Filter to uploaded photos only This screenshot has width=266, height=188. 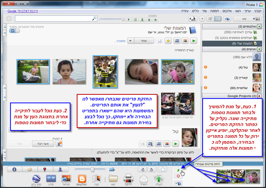tap(149, 20)
